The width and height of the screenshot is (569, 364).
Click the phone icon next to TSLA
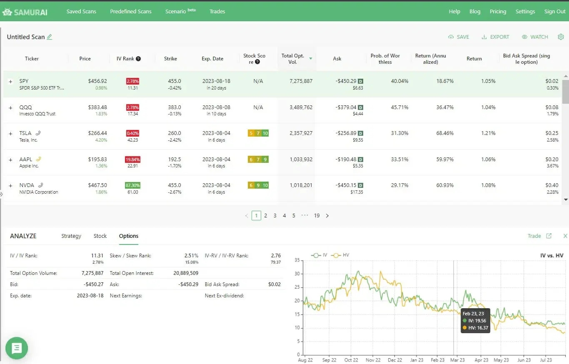tap(38, 133)
